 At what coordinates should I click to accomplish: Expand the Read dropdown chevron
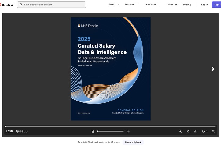[118, 5]
